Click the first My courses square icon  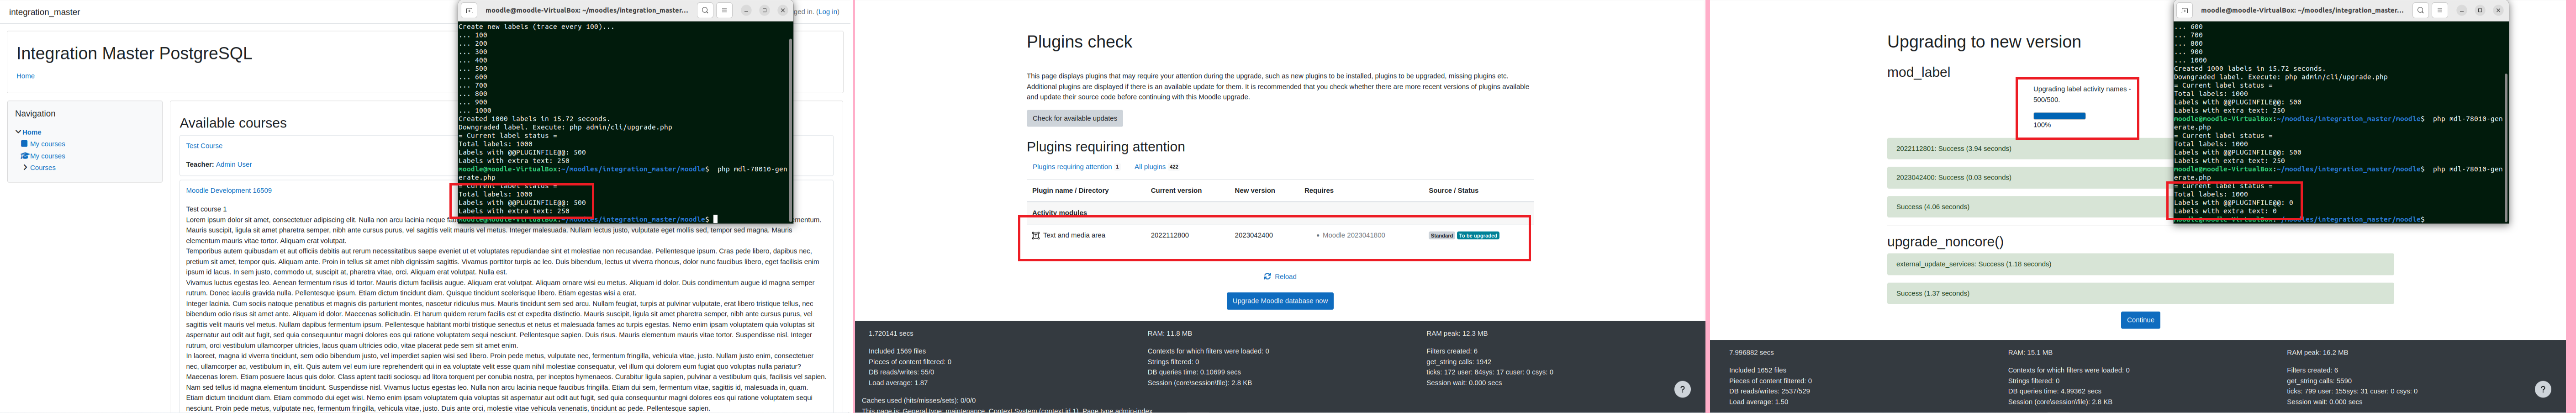24,144
